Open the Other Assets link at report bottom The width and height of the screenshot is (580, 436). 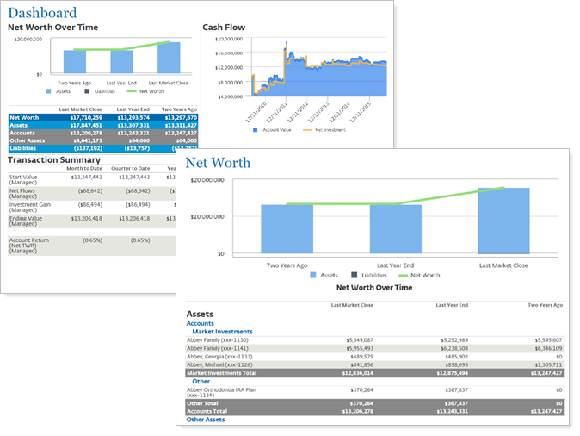(x=206, y=419)
